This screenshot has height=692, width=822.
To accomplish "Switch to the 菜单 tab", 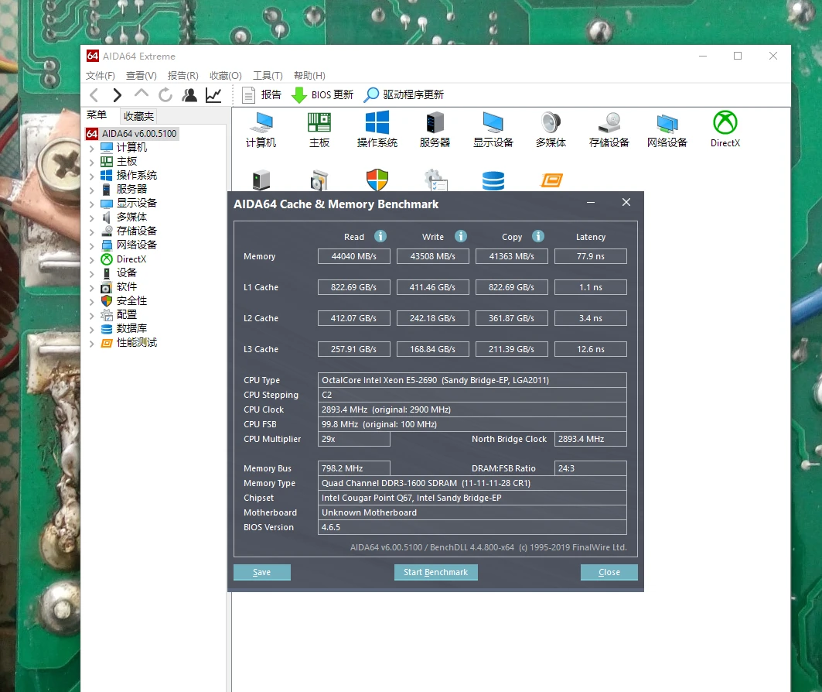I will (x=97, y=115).
